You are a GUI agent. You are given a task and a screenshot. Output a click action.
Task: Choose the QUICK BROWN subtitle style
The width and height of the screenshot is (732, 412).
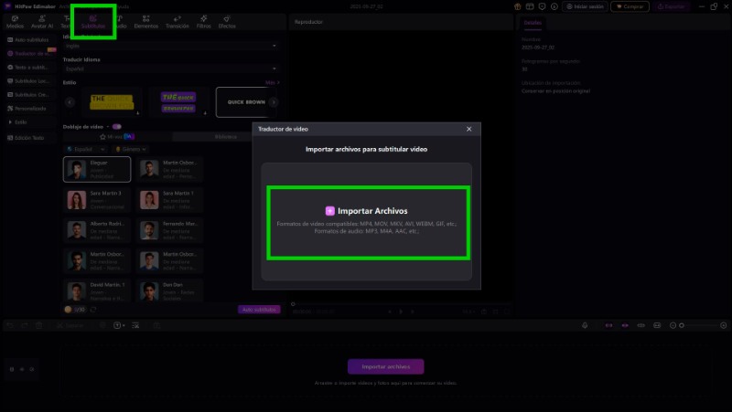(x=245, y=102)
